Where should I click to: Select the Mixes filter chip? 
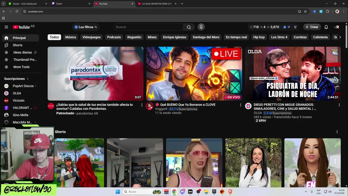pyautogui.click(x=152, y=37)
